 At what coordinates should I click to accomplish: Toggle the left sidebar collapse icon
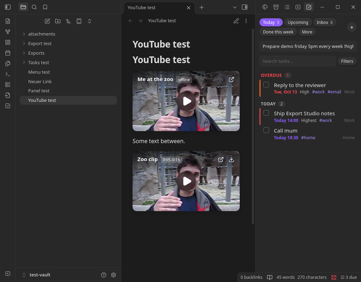pyautogui.click(x=8, y=7)
